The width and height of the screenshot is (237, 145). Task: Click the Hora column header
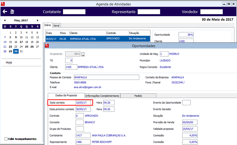pos(63,33)
